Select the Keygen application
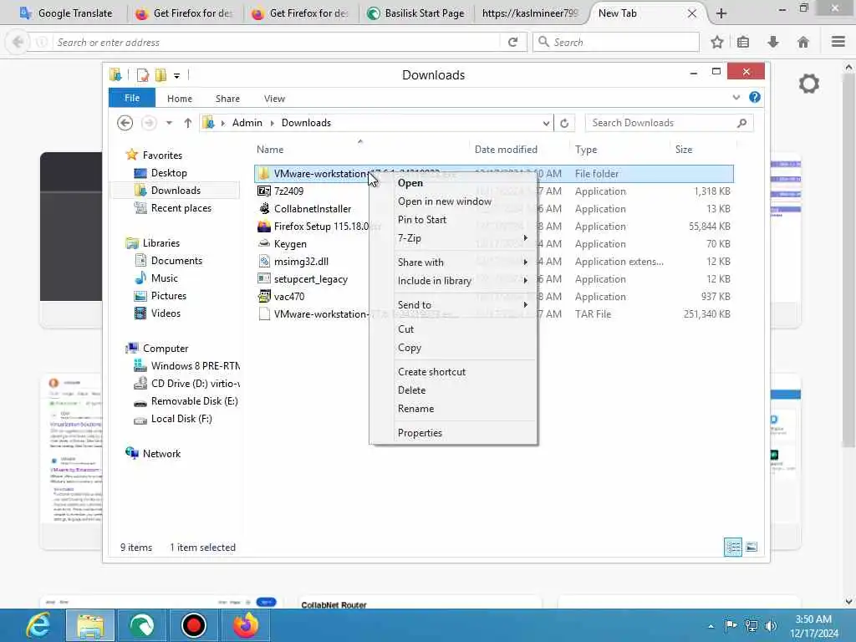 [x=290, y=244]
